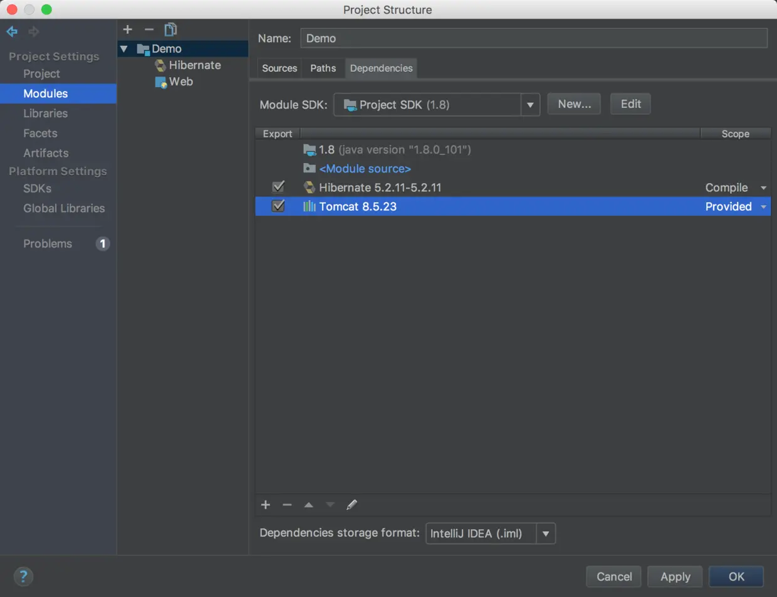
Task: Click the Apply button
Action: [675, 577]
